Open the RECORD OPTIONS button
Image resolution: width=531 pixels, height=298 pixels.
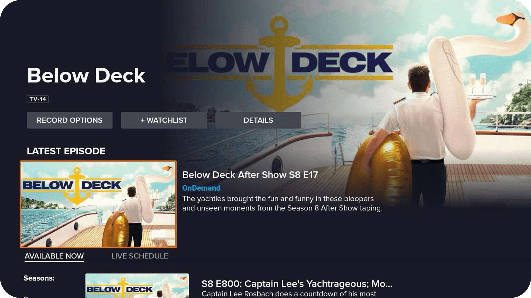[69, 120]
